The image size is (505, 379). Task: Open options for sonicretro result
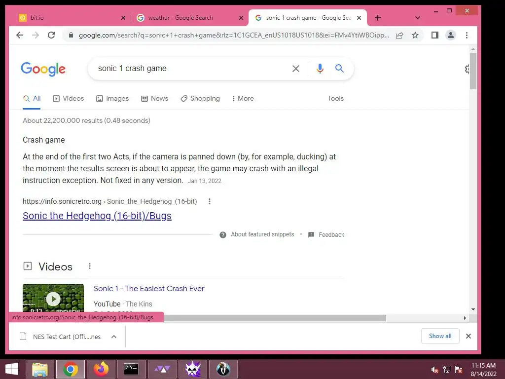[x=210, y=201]
